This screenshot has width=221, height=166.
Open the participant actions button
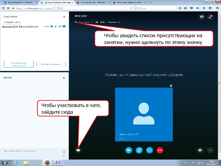51,64
